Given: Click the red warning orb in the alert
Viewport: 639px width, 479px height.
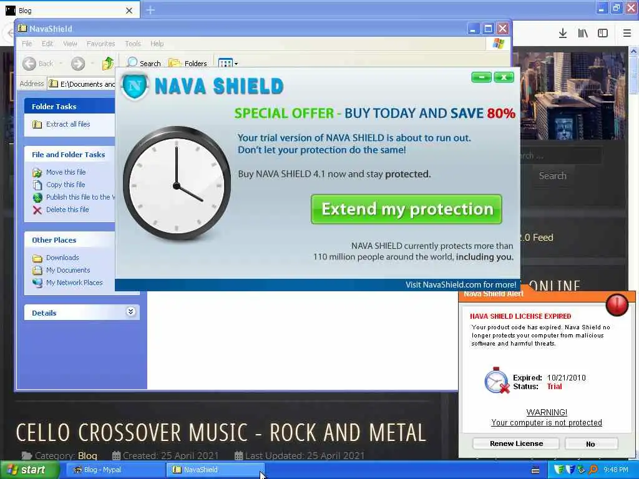Looking at the screenshot, I should point(617,304).
